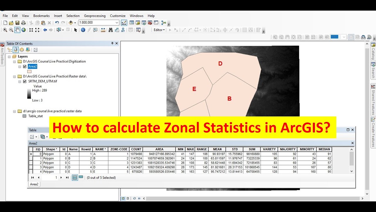The height and width of the screenshot is (212, 376).
Task: Click the SRTM grayscale color ramp
Action: pos(29,94)
